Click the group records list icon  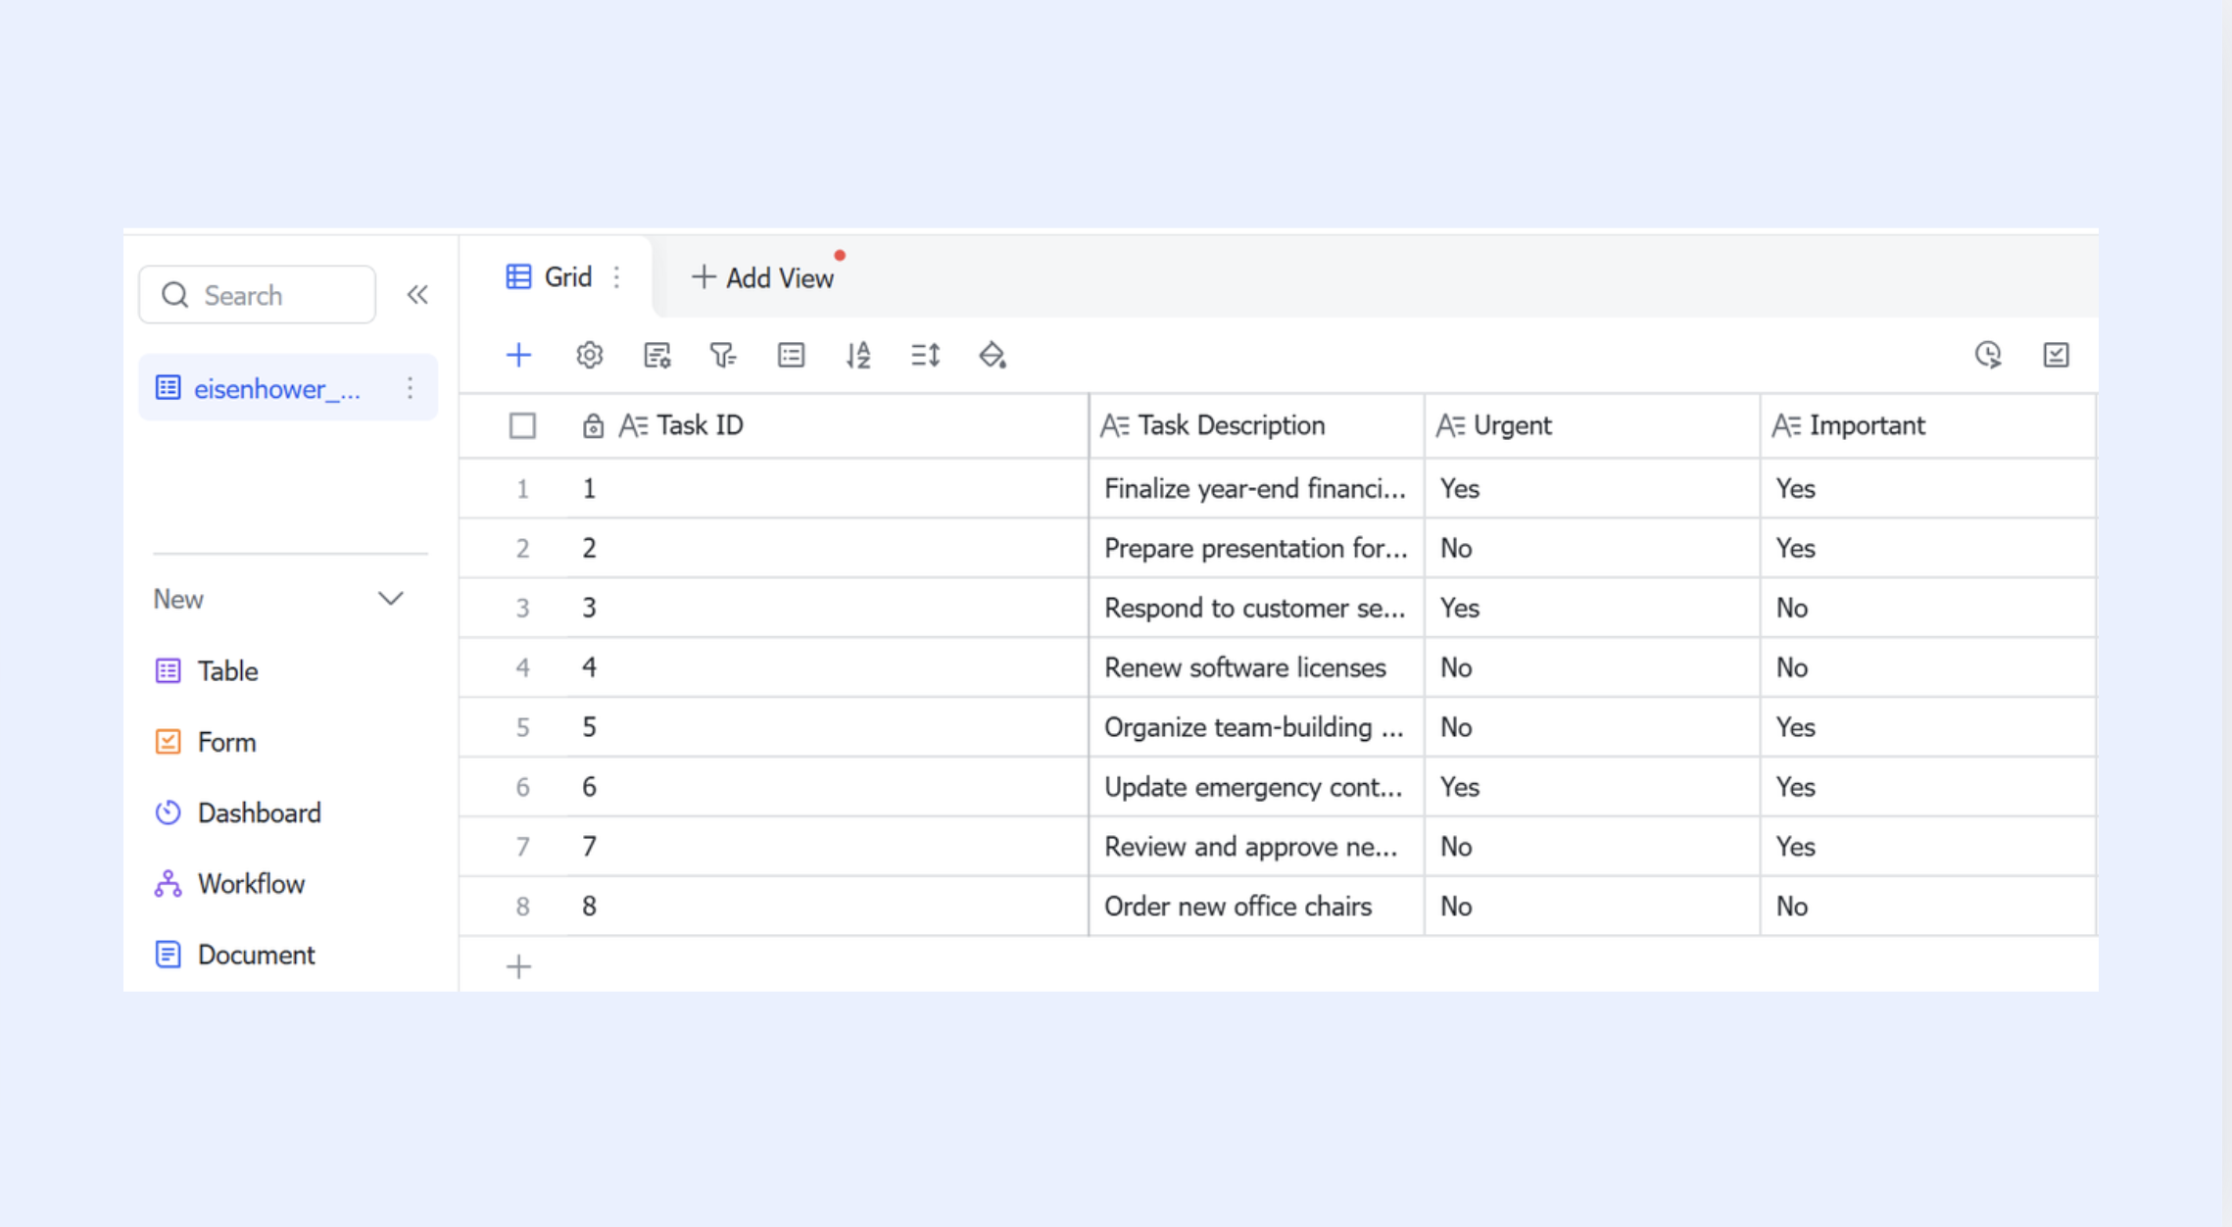point(791,355)
